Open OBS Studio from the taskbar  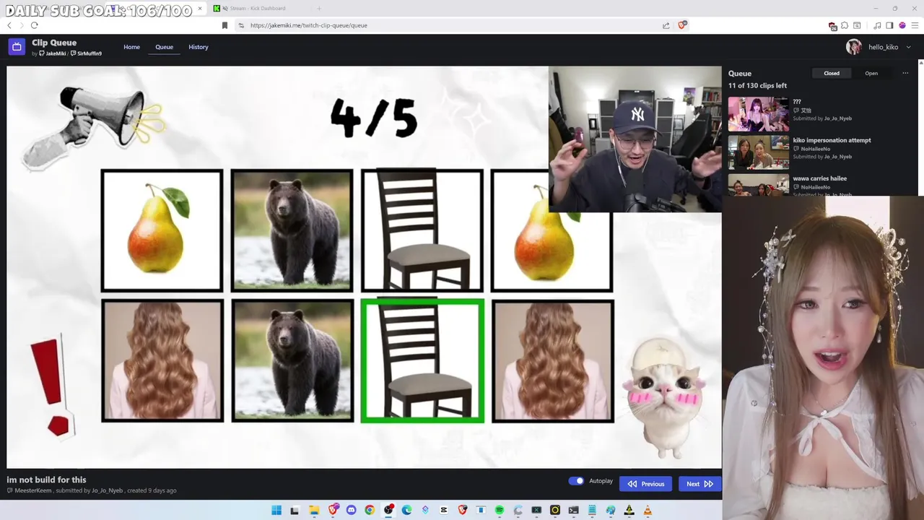(388, 510)
